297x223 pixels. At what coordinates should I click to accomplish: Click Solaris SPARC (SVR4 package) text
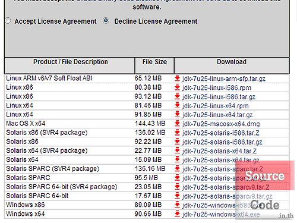pos(52,169)
